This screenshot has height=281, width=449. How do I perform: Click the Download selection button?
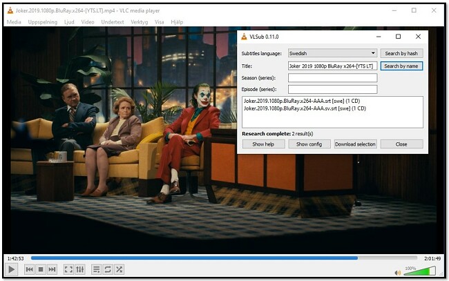point(355,144)
